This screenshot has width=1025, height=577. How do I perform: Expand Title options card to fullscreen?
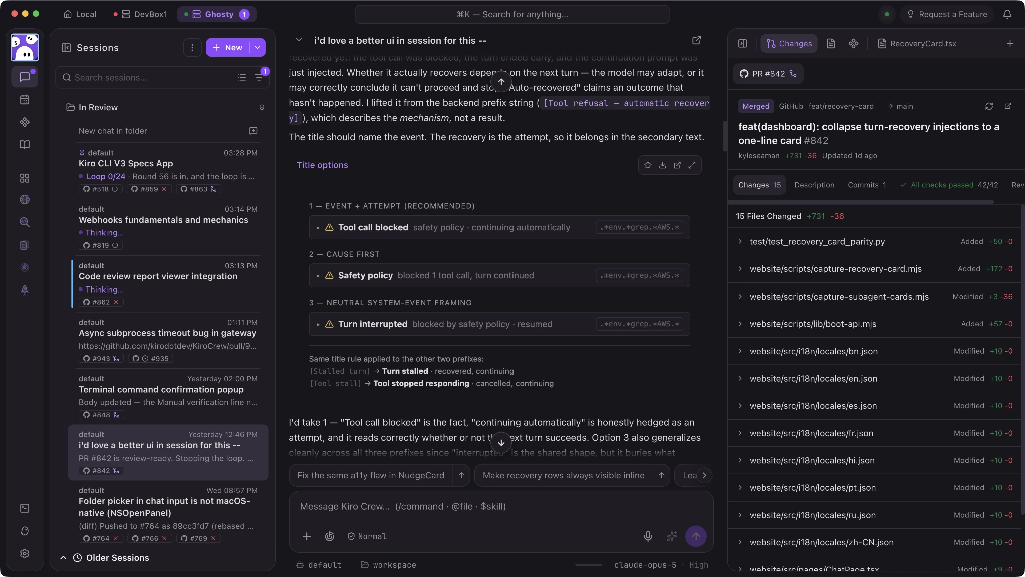[692, 165]
